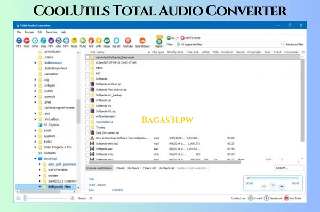320x212 pixels.
Task: Check the Softpedia test.mp3 checkbox
Action: tap(87, 144)
